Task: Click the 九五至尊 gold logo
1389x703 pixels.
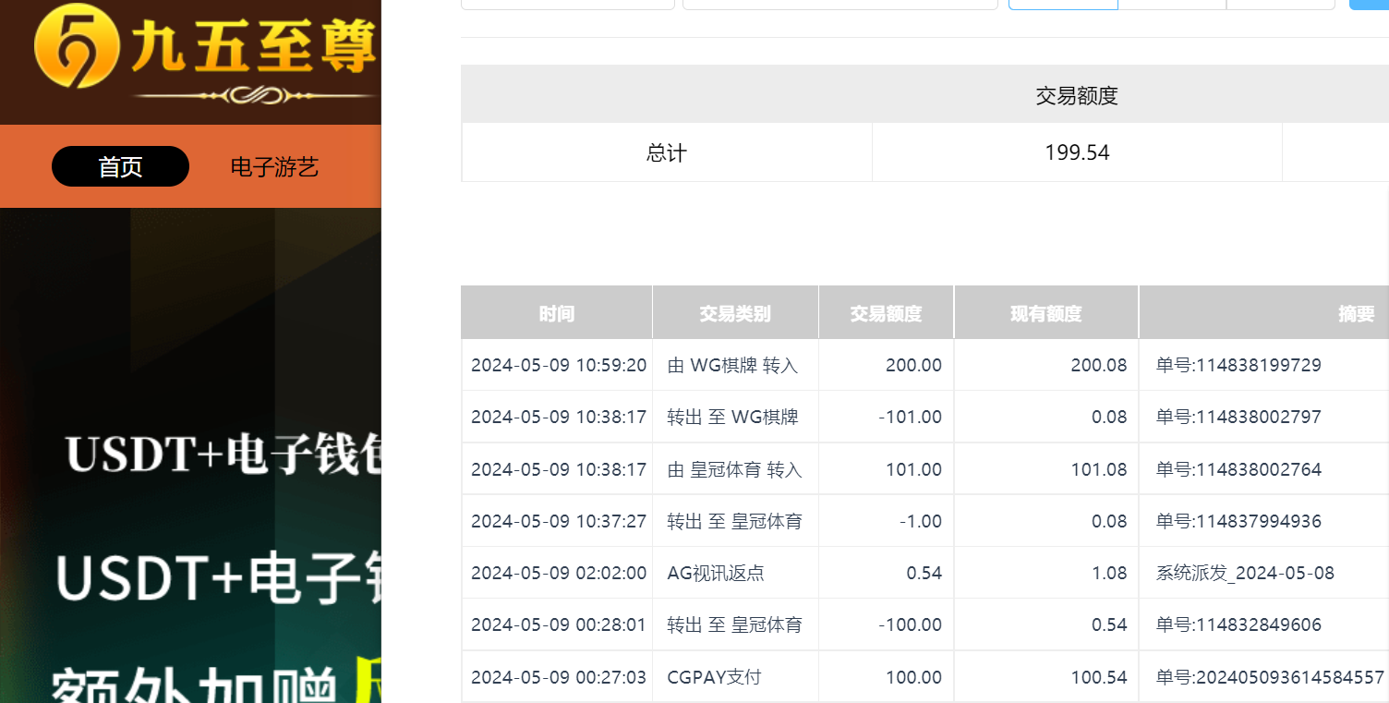Action: pyautogui.click(x=207, y=53)
